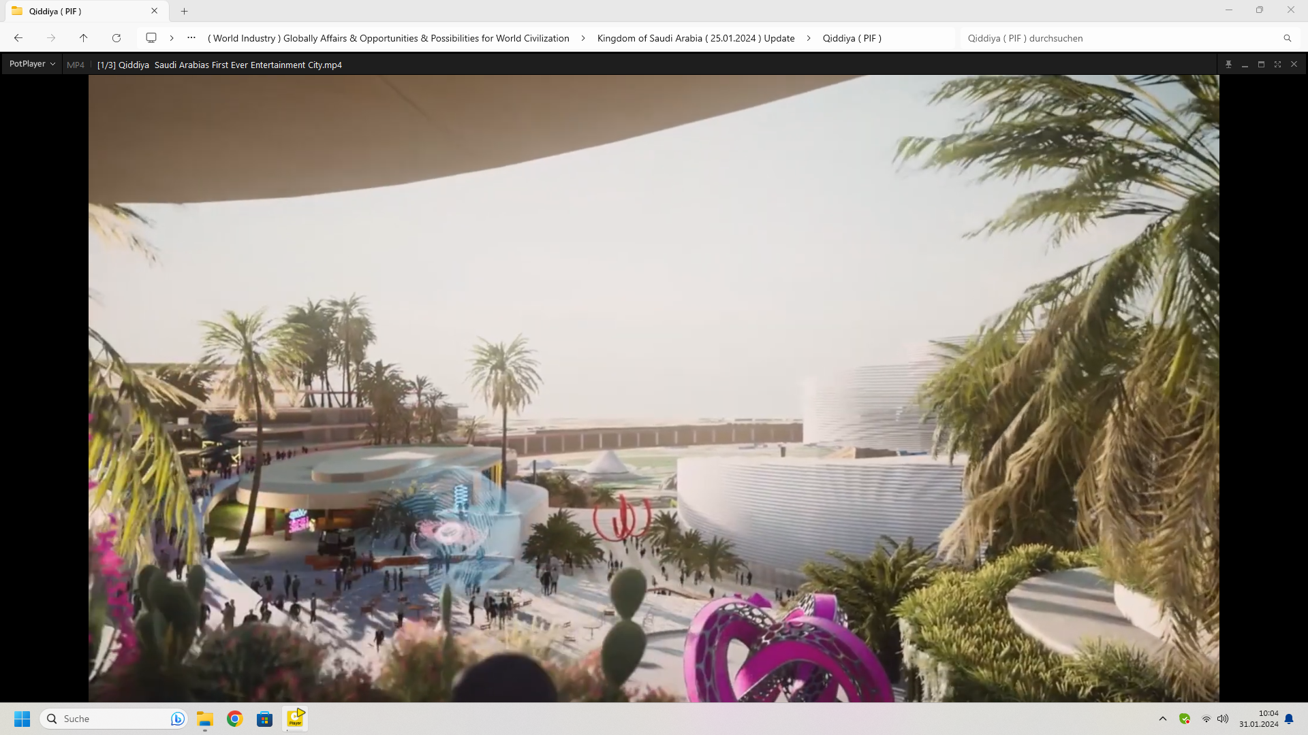Close the Qiddiya ( PIF ) tab
Screen dimensions: 1308x735
(155, 11)
